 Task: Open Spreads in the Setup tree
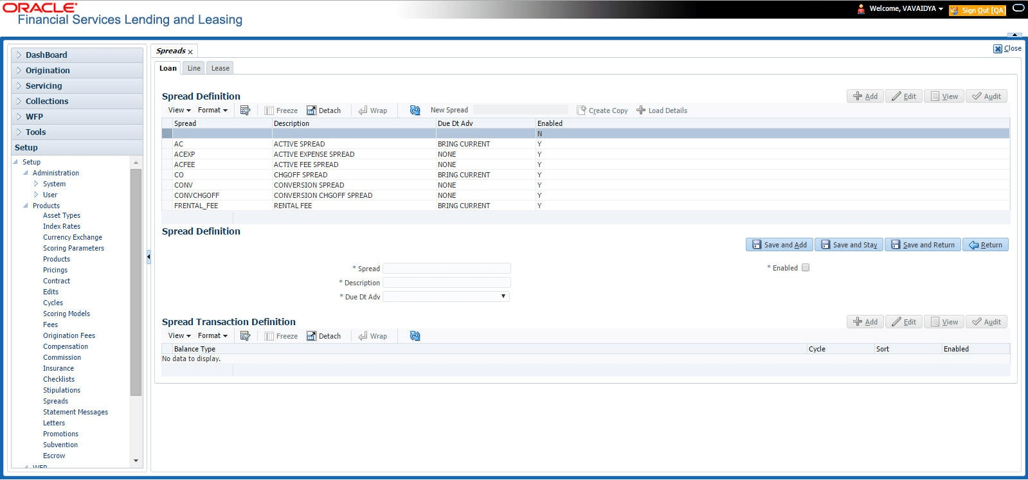[x=55, y=402]
